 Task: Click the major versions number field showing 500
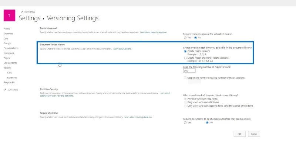(189, 70)
